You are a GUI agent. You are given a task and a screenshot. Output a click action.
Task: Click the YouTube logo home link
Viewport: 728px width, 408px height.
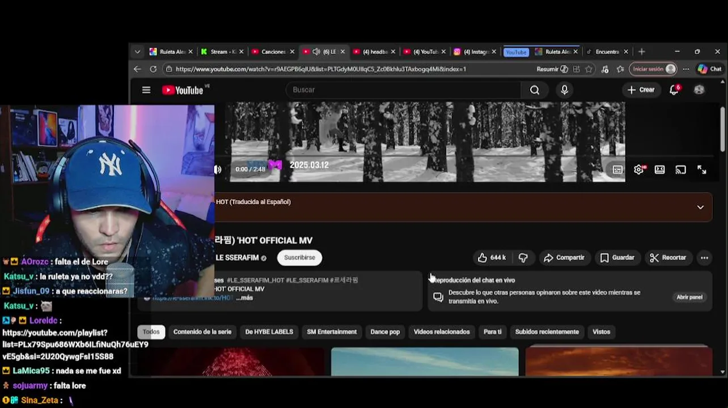click(183, 90)
